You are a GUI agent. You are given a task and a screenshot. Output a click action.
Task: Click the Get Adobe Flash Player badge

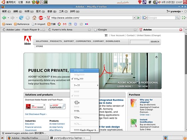(x=58, y=106)
